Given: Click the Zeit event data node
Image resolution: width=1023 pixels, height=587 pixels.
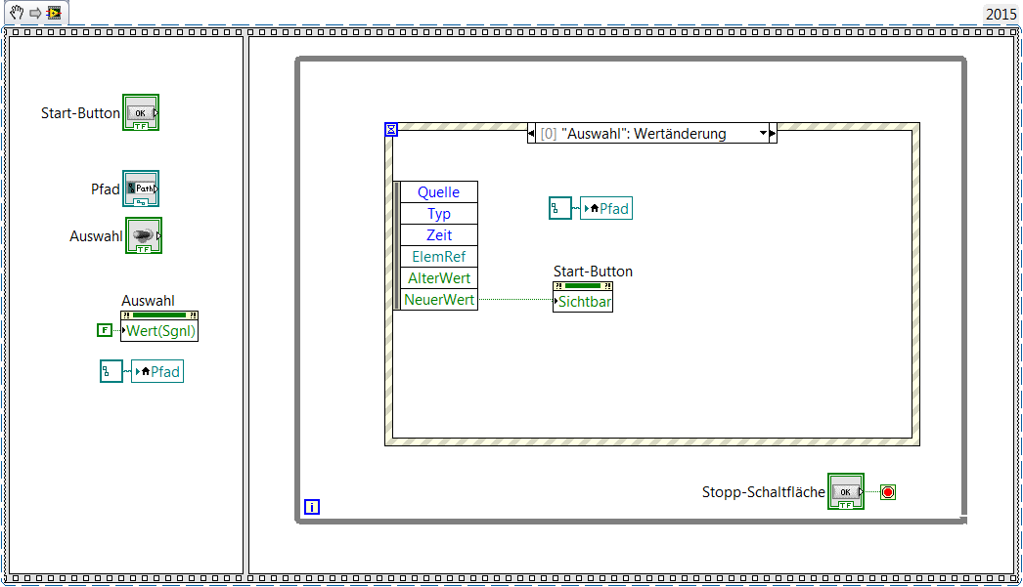Looking at the screenshot, I should click(x=438, y=235).
